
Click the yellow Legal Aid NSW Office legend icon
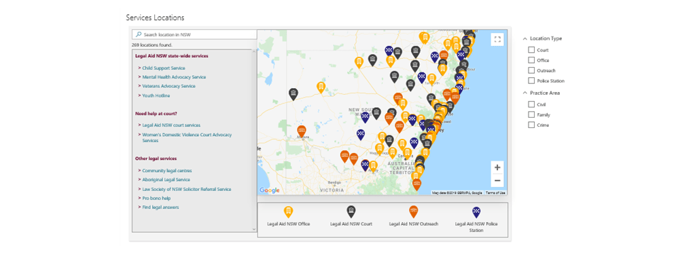point(288,212)
